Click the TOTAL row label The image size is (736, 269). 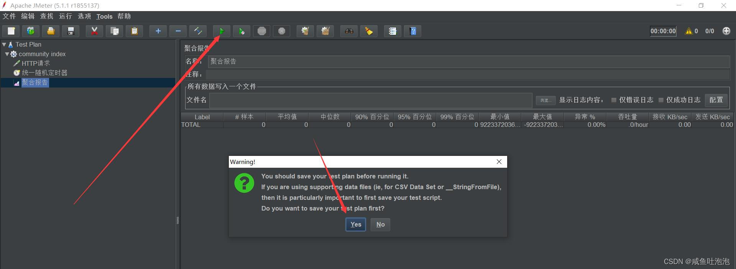coord(191,125)
